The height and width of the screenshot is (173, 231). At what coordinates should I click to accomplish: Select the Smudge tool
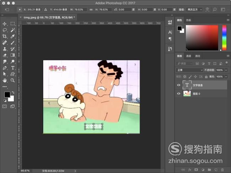[x=5, y=62]
